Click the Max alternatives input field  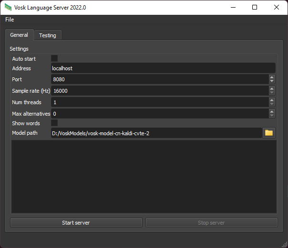click(x=160, y=114)
